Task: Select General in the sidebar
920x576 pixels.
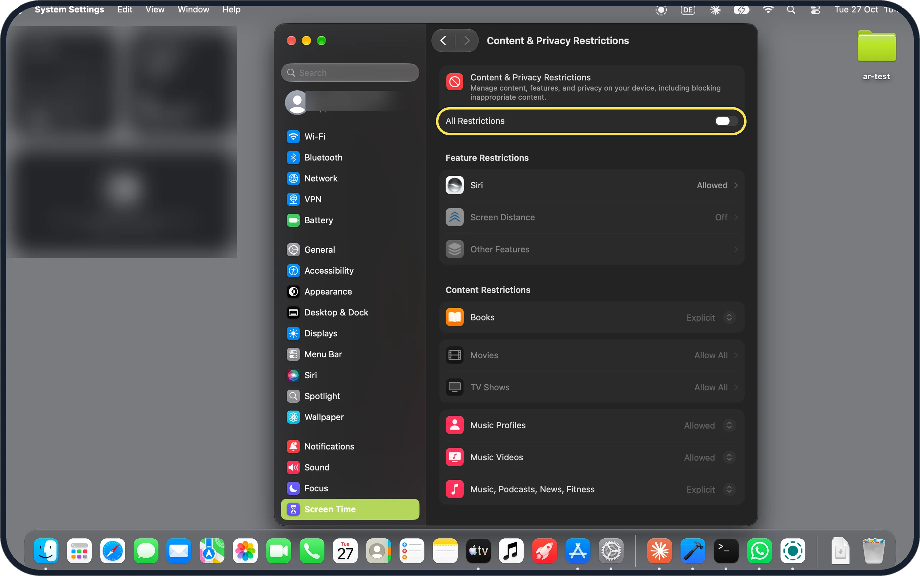Action: 350,249
